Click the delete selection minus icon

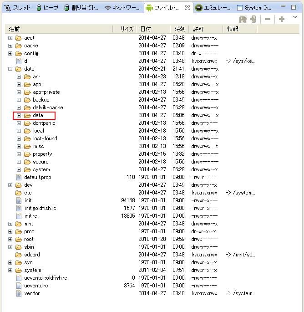pos(268,19)
